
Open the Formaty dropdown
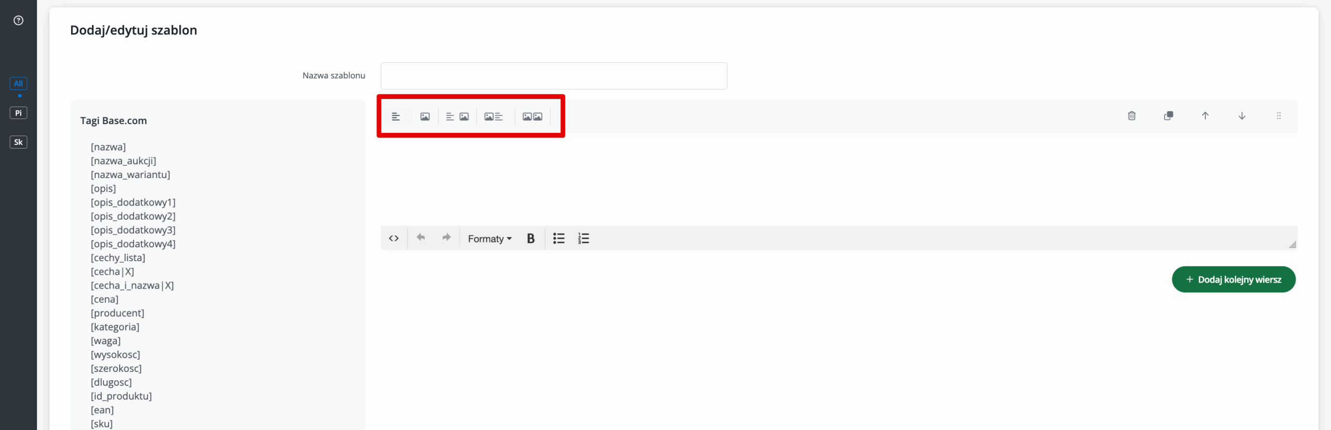(489, 238)
